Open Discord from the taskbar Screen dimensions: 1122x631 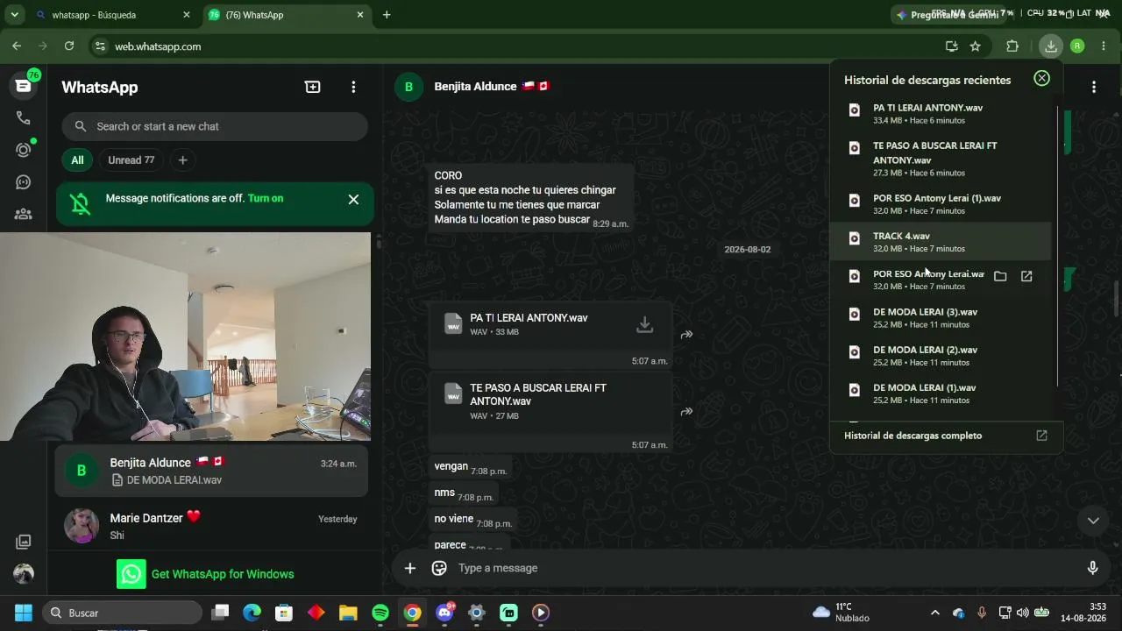pos(444,613)
